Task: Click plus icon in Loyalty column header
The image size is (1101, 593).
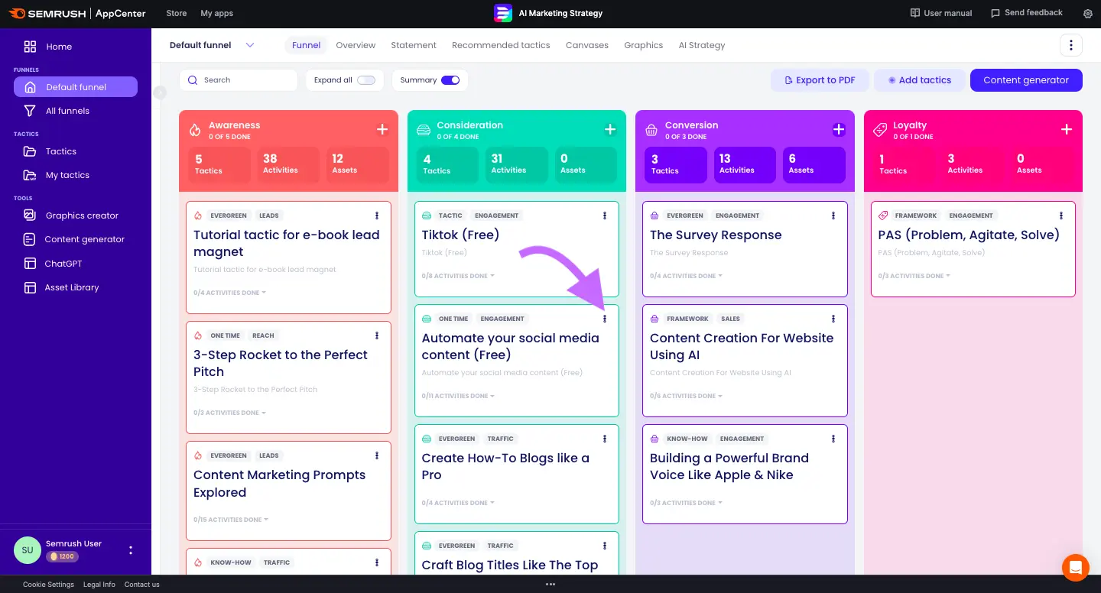Action: (x=1067, y=130)
